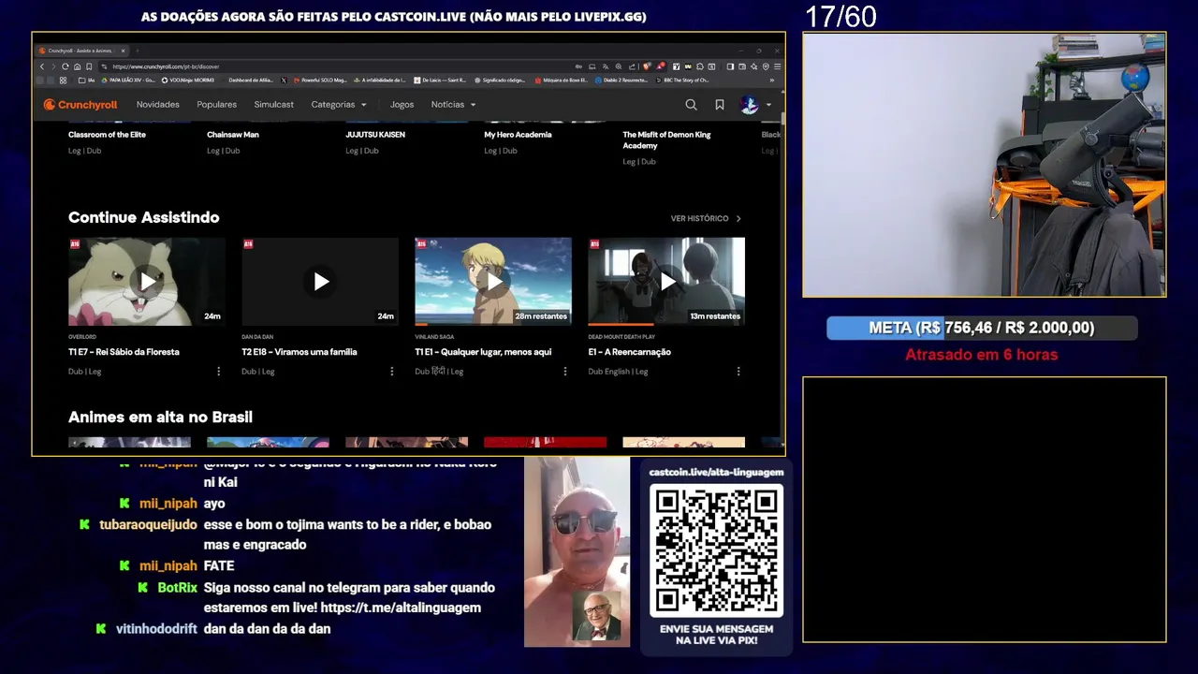Screen dimensions: 1198x674
Task: Click the bookmark page icon beside home
Action: (89, 66)
